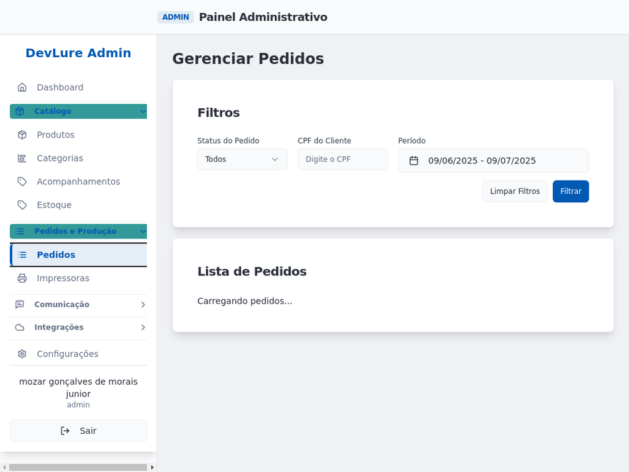629x472 pixels.
Task: Click the Acompanhamentos tag icon
Action: tap(22, 181)
